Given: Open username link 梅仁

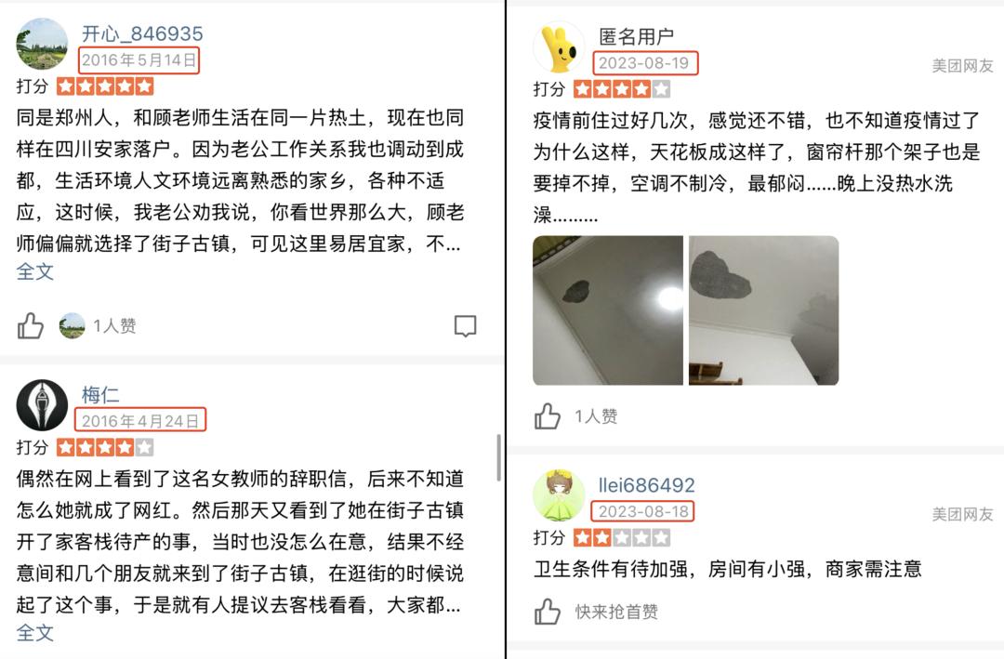Looking at the screenshot, I should pyautogui.click(x=100, y=394).
